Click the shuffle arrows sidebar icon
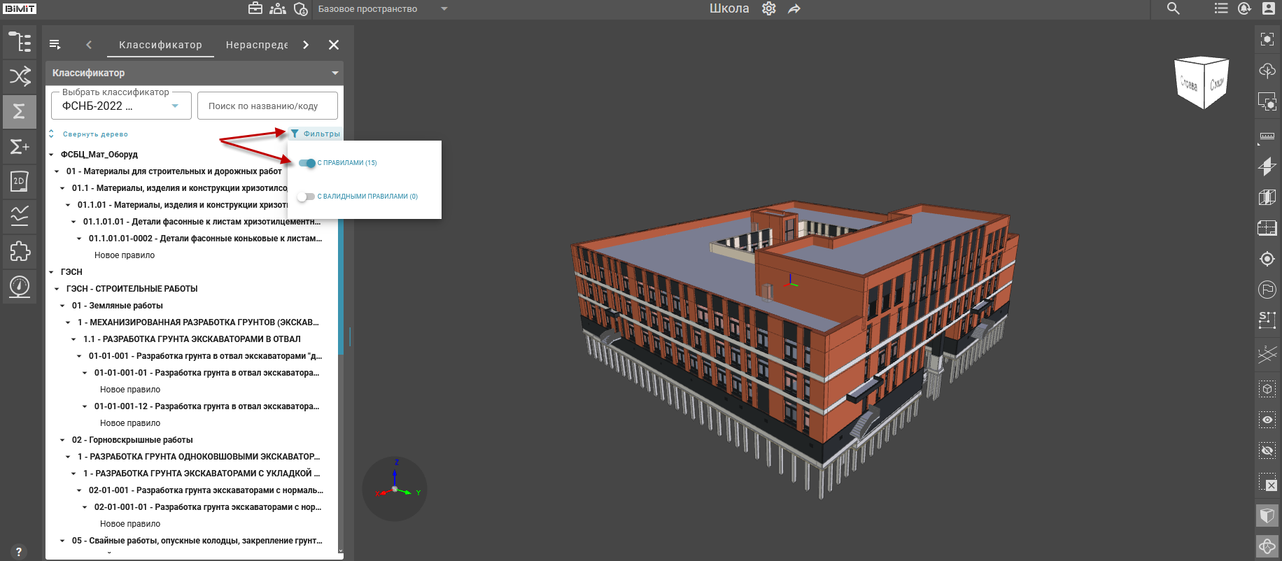This screenshot has height=561, width=1282. (20, 76)
